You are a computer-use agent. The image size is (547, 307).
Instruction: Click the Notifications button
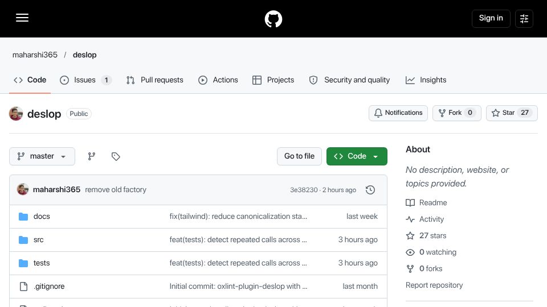click(398, 113)
